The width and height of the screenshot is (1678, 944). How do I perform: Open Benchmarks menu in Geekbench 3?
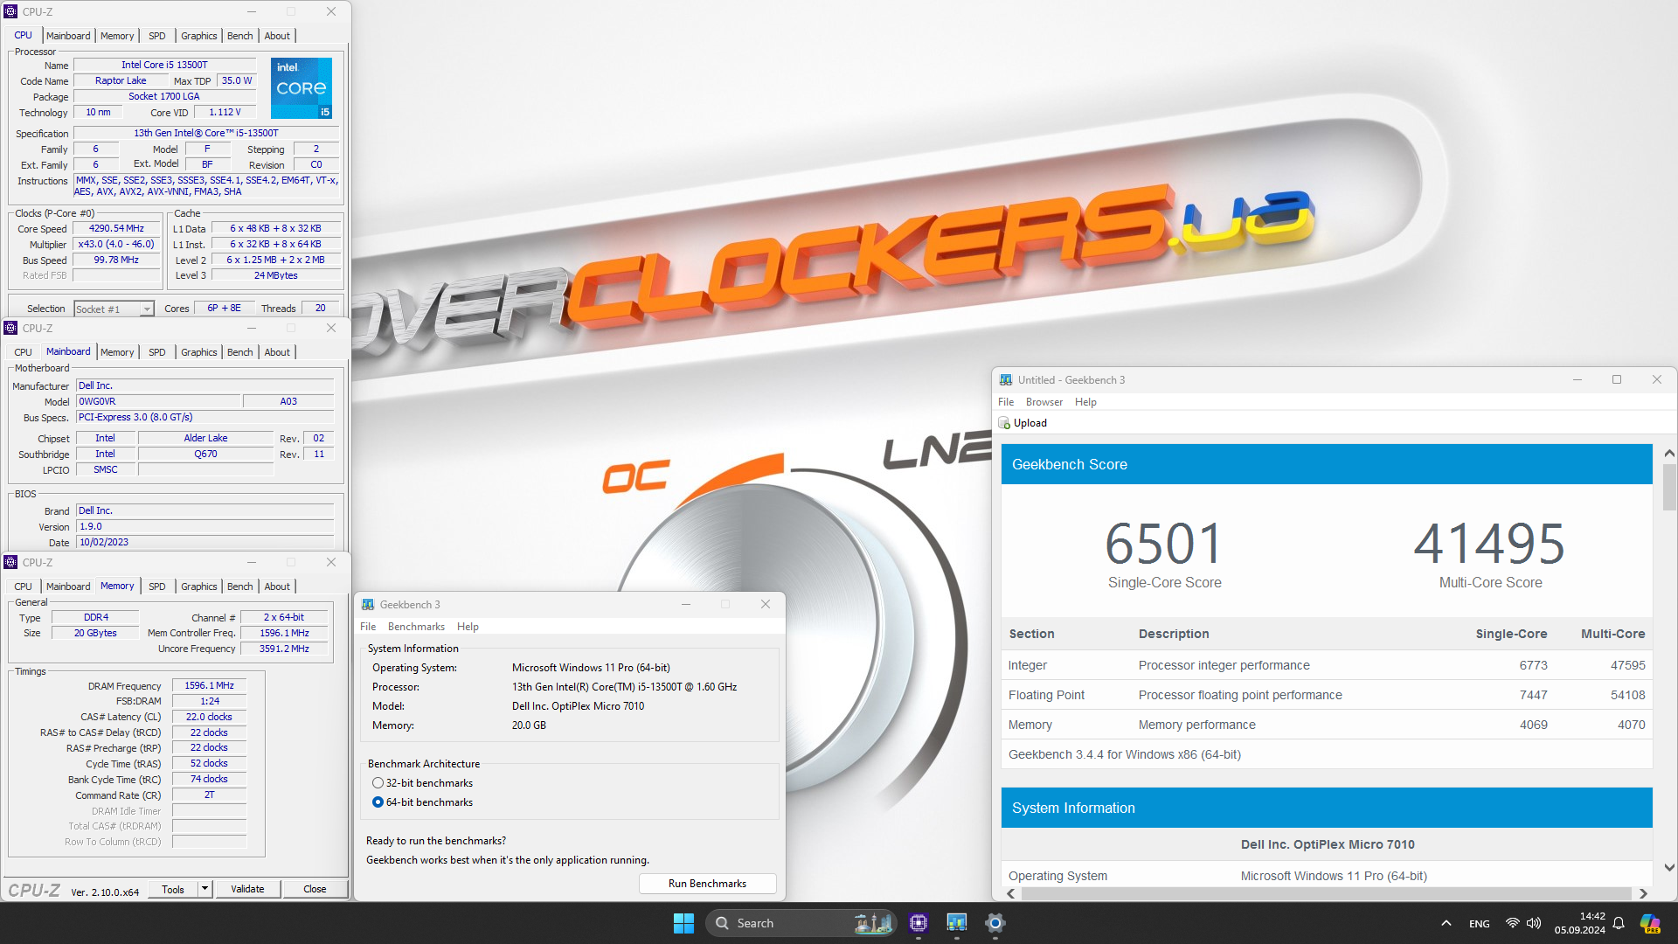416,627
